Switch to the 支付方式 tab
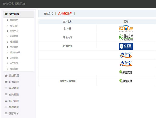156x118 pixels. [48, 13]
